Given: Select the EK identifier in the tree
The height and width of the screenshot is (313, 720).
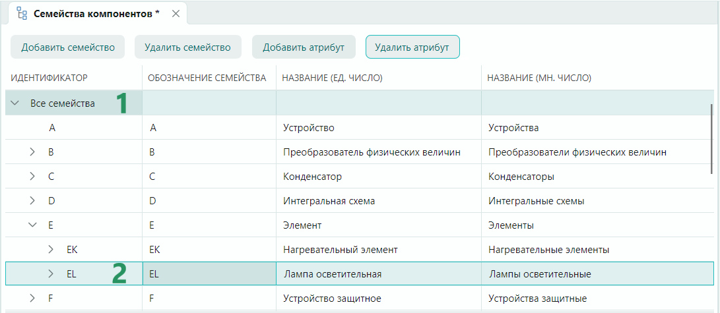Looking at the screenshot, I should pyautogui.click(x=71, y=250).
